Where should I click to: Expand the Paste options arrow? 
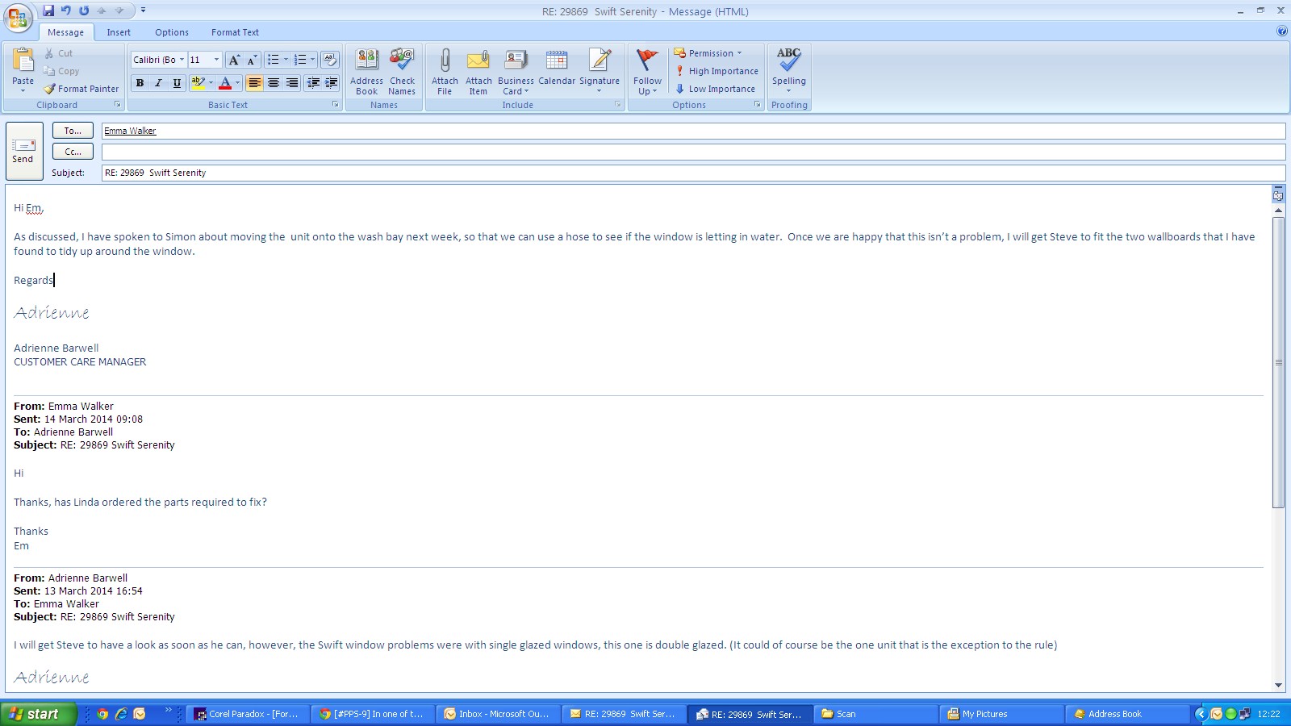pyautogui.click(x=23, y=90)
